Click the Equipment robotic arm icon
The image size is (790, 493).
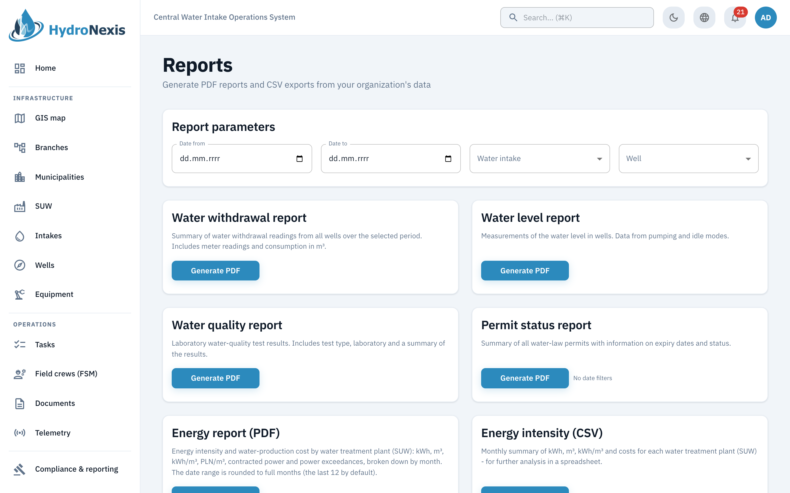click(19, 294)
